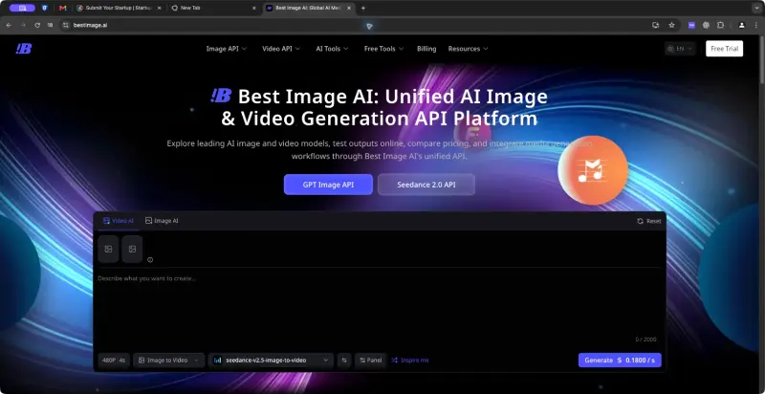The image size is (765, 394).
Task: Open the Seedance 2.0 API button
Action: (x=426, y=185)
